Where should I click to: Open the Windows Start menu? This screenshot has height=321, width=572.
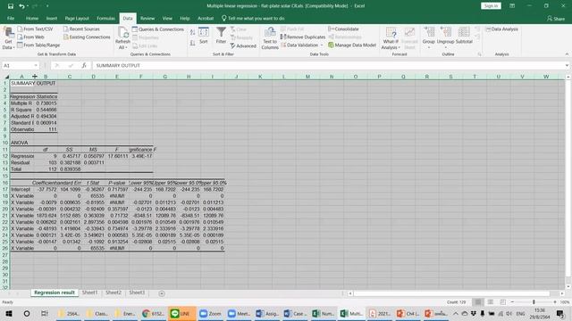point(9,313)
